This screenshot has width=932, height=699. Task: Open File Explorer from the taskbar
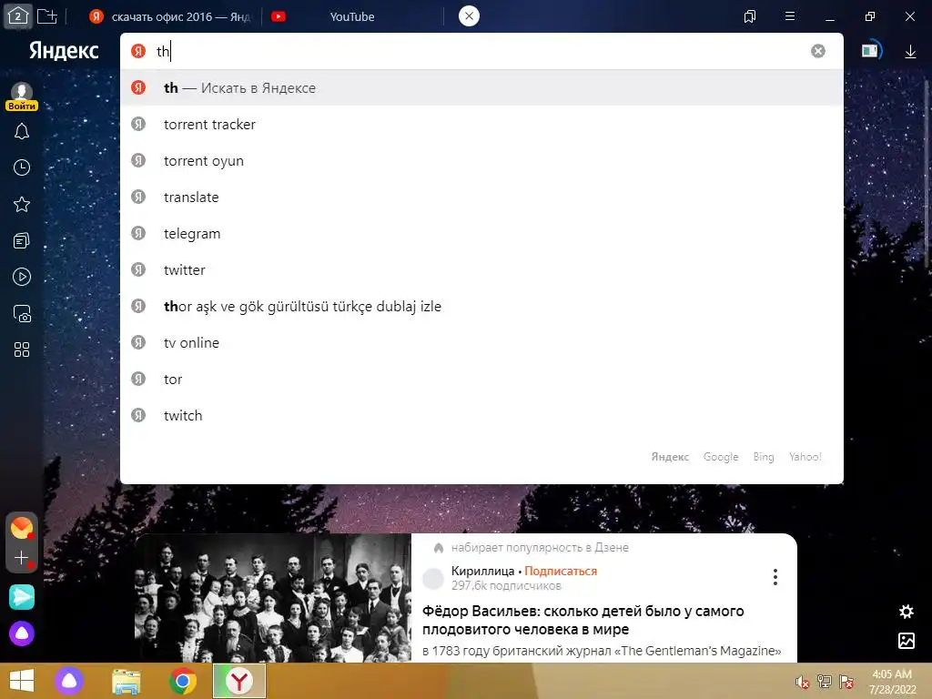[x=127, y=681]
